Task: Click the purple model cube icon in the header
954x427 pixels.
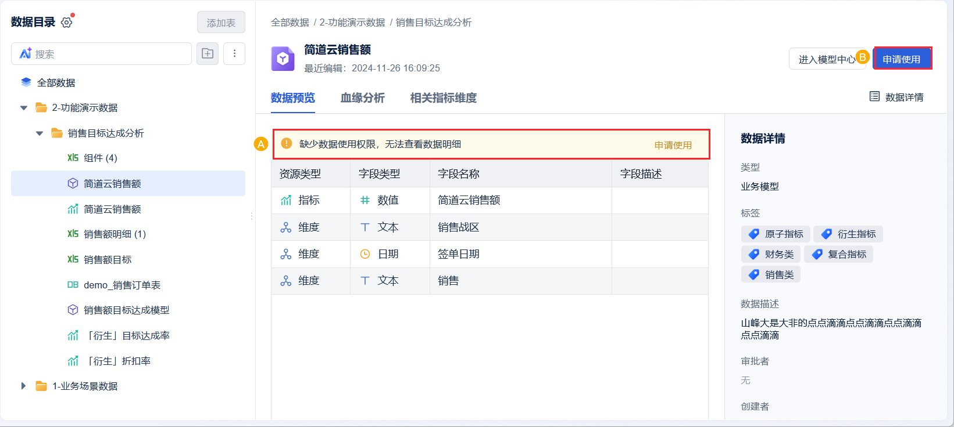Action: [283, 59]
